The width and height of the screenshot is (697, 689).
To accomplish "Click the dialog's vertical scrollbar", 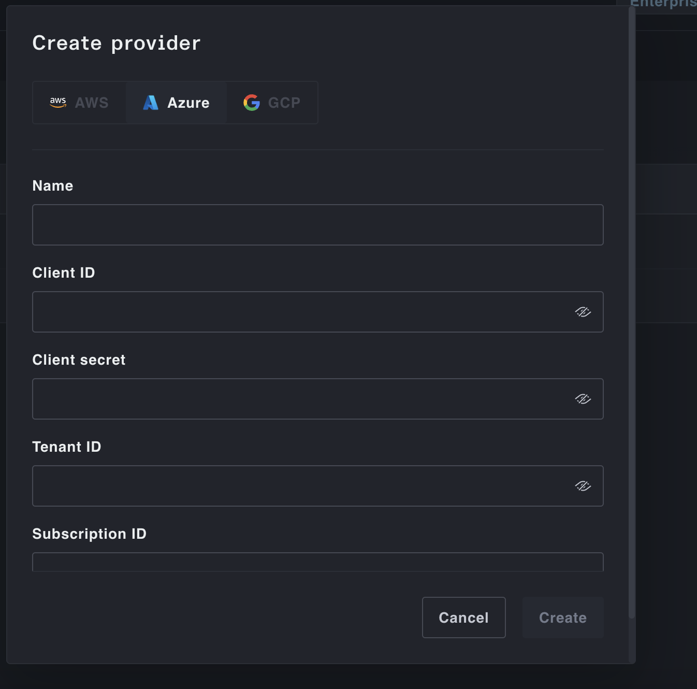I will [631, 311].
